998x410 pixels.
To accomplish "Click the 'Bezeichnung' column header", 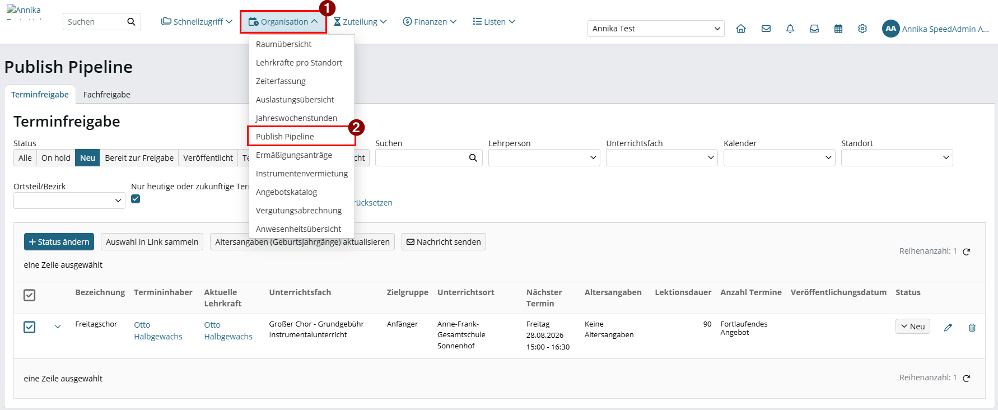I will click(100, 292).
